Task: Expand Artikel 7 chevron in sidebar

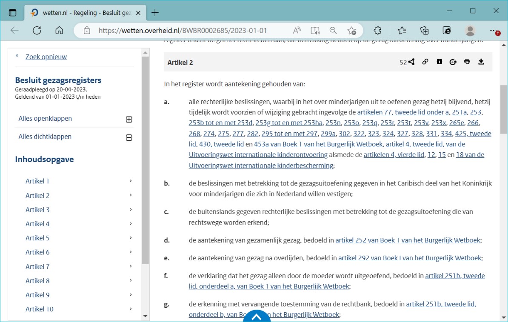Action: point(131,266)
